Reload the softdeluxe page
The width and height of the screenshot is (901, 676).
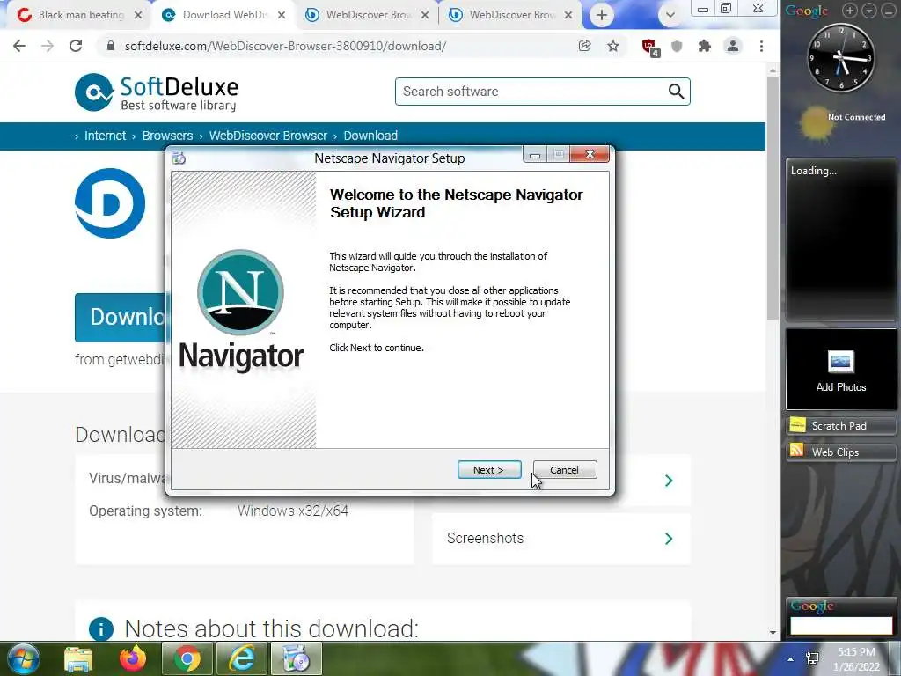pyautogui.click(x=76, y=46)
